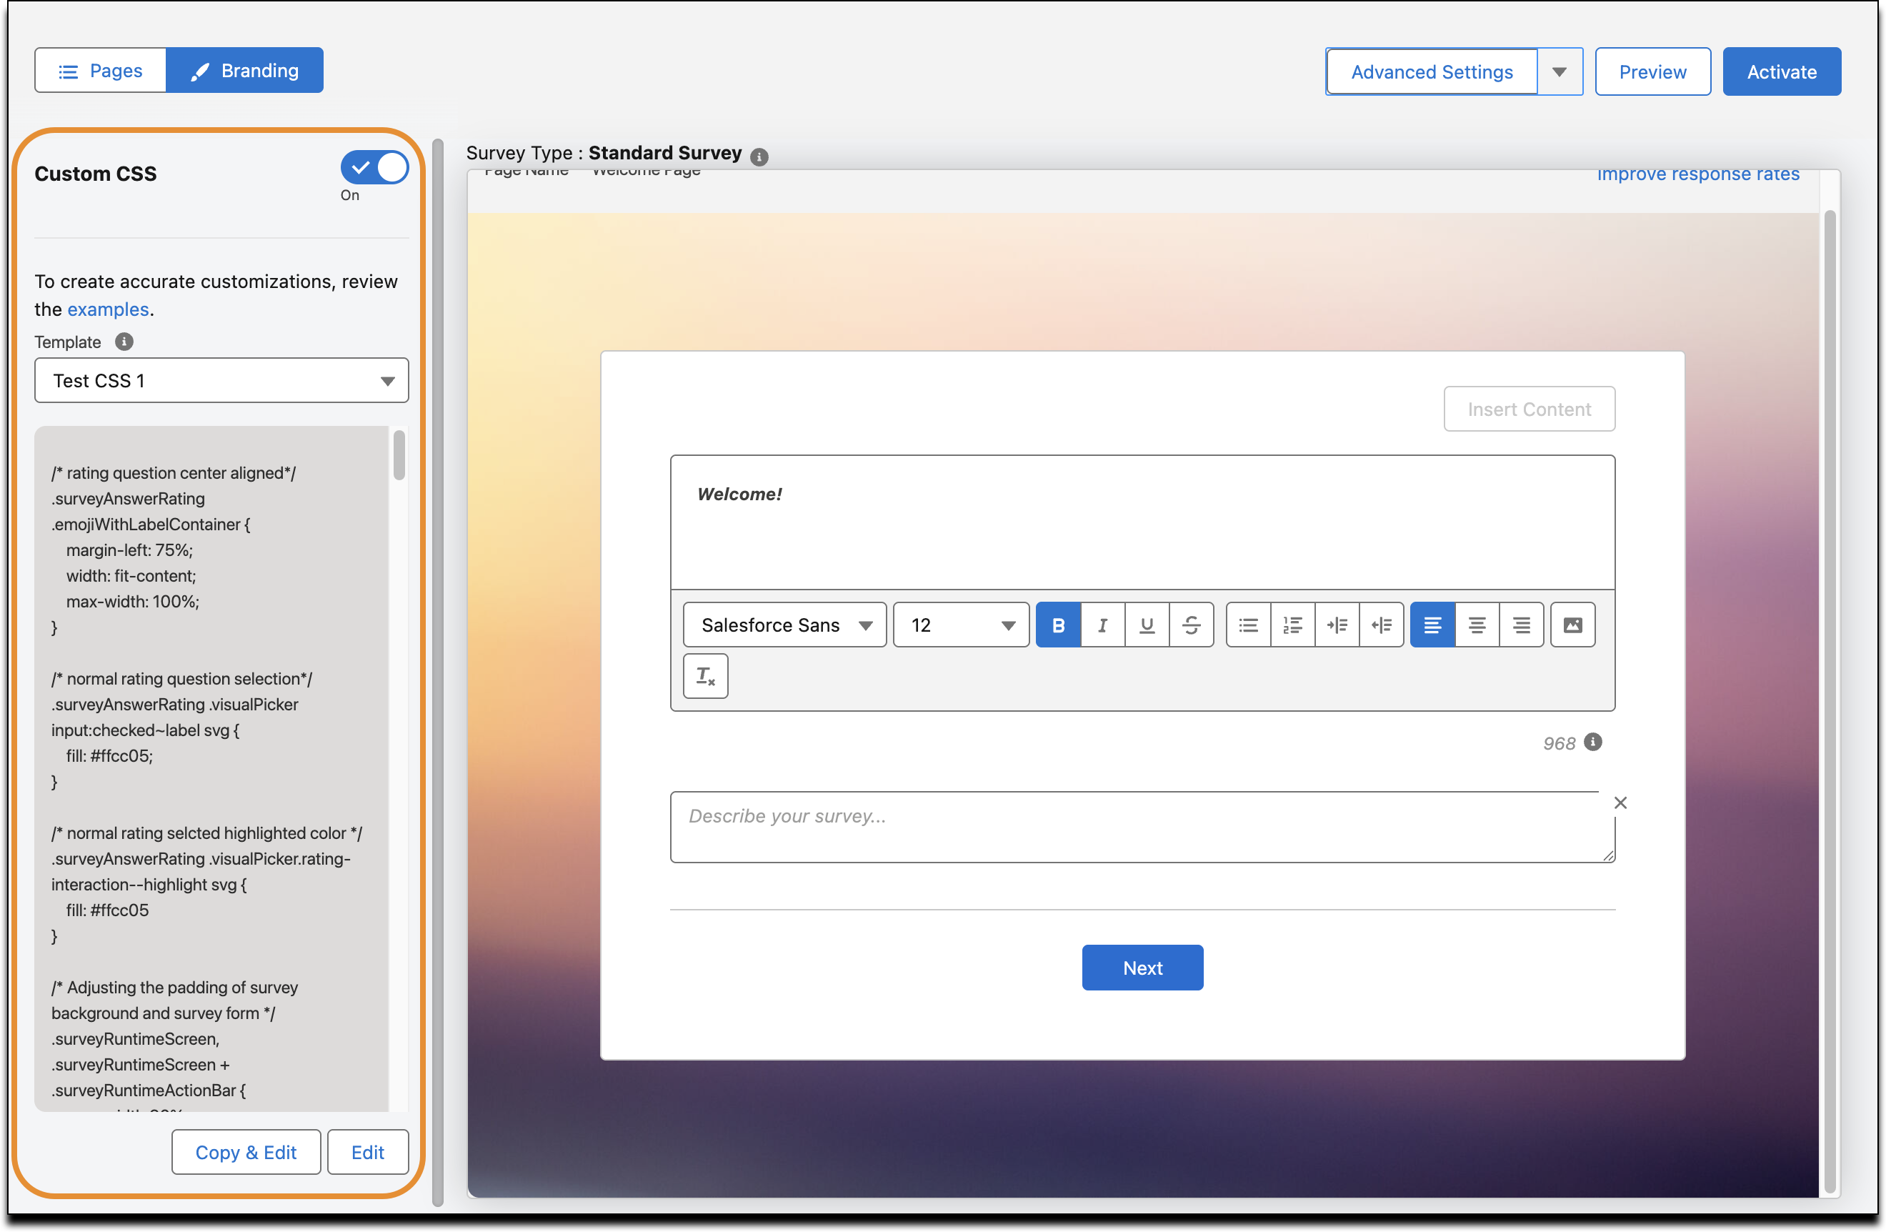
Task: Open the Salesforce Sans font dropdown
Action: tap(784, 625)
